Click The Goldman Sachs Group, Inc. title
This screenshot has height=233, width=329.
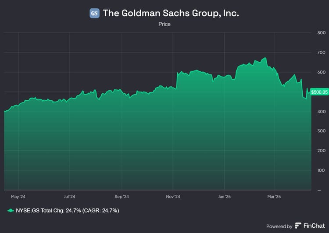[x=171, y=13]
